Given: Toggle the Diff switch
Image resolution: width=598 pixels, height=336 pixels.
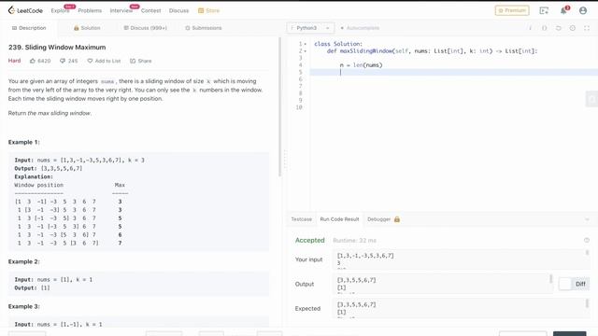Looking at the screenshot, I should click(x=574, y=284).
